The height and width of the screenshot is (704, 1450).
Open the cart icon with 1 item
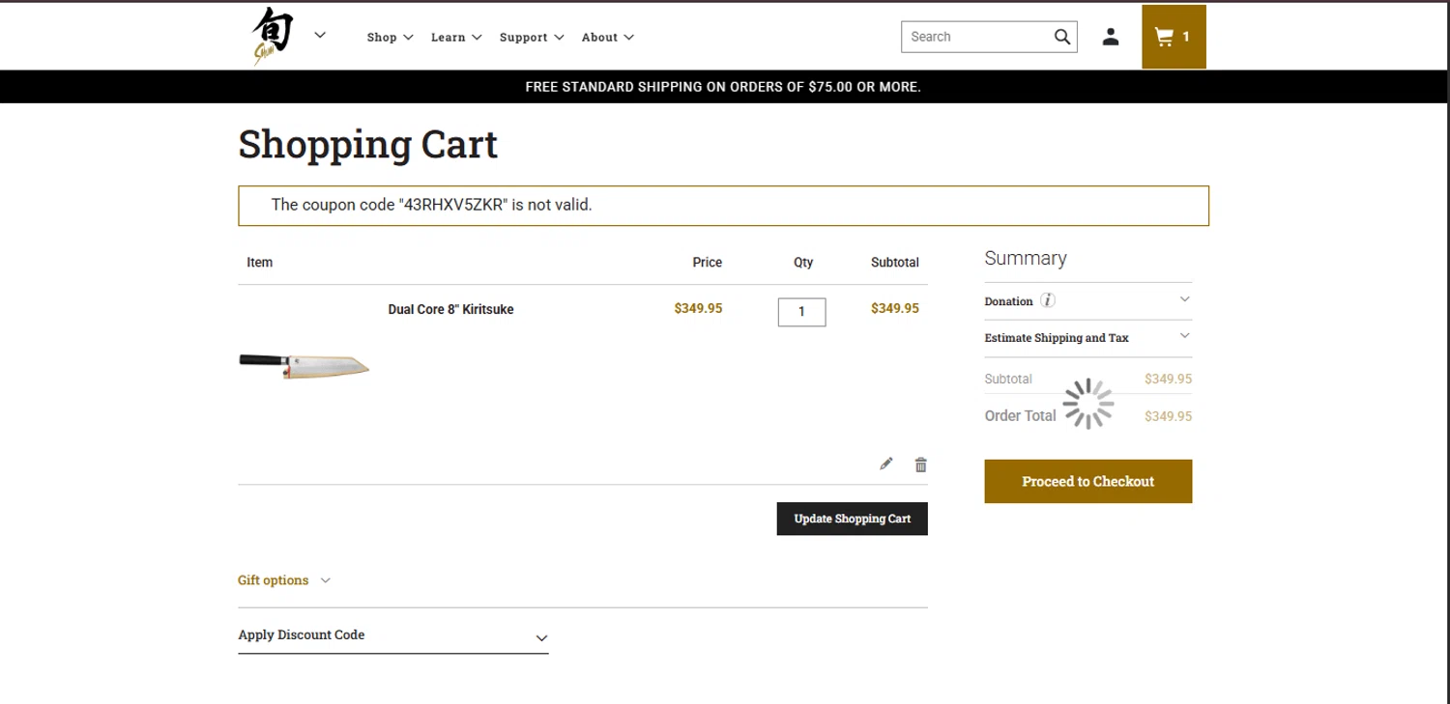click(x=1174, y=37)
